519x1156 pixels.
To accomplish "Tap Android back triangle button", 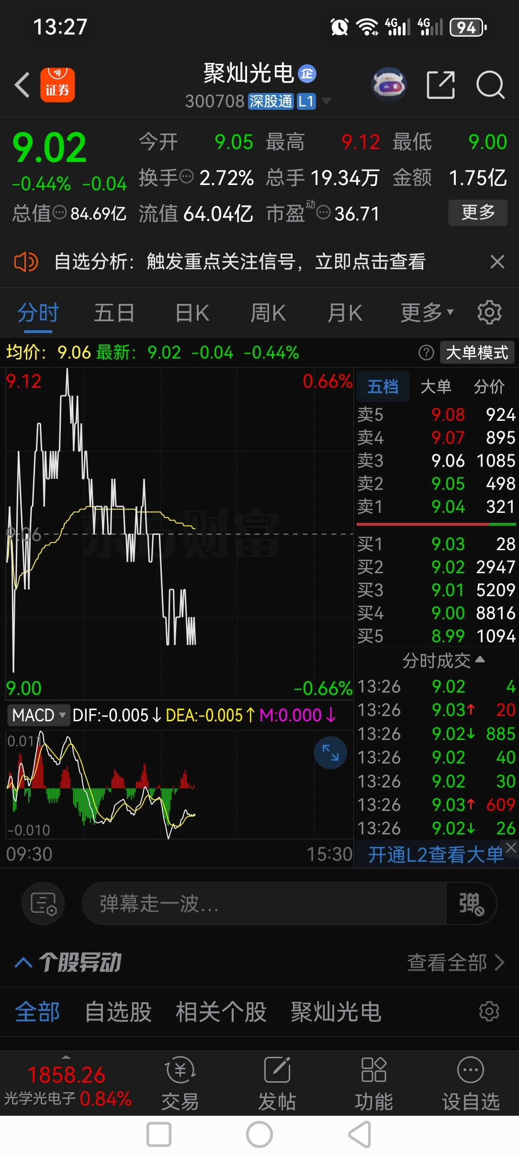I will (x=360, y=1134).
